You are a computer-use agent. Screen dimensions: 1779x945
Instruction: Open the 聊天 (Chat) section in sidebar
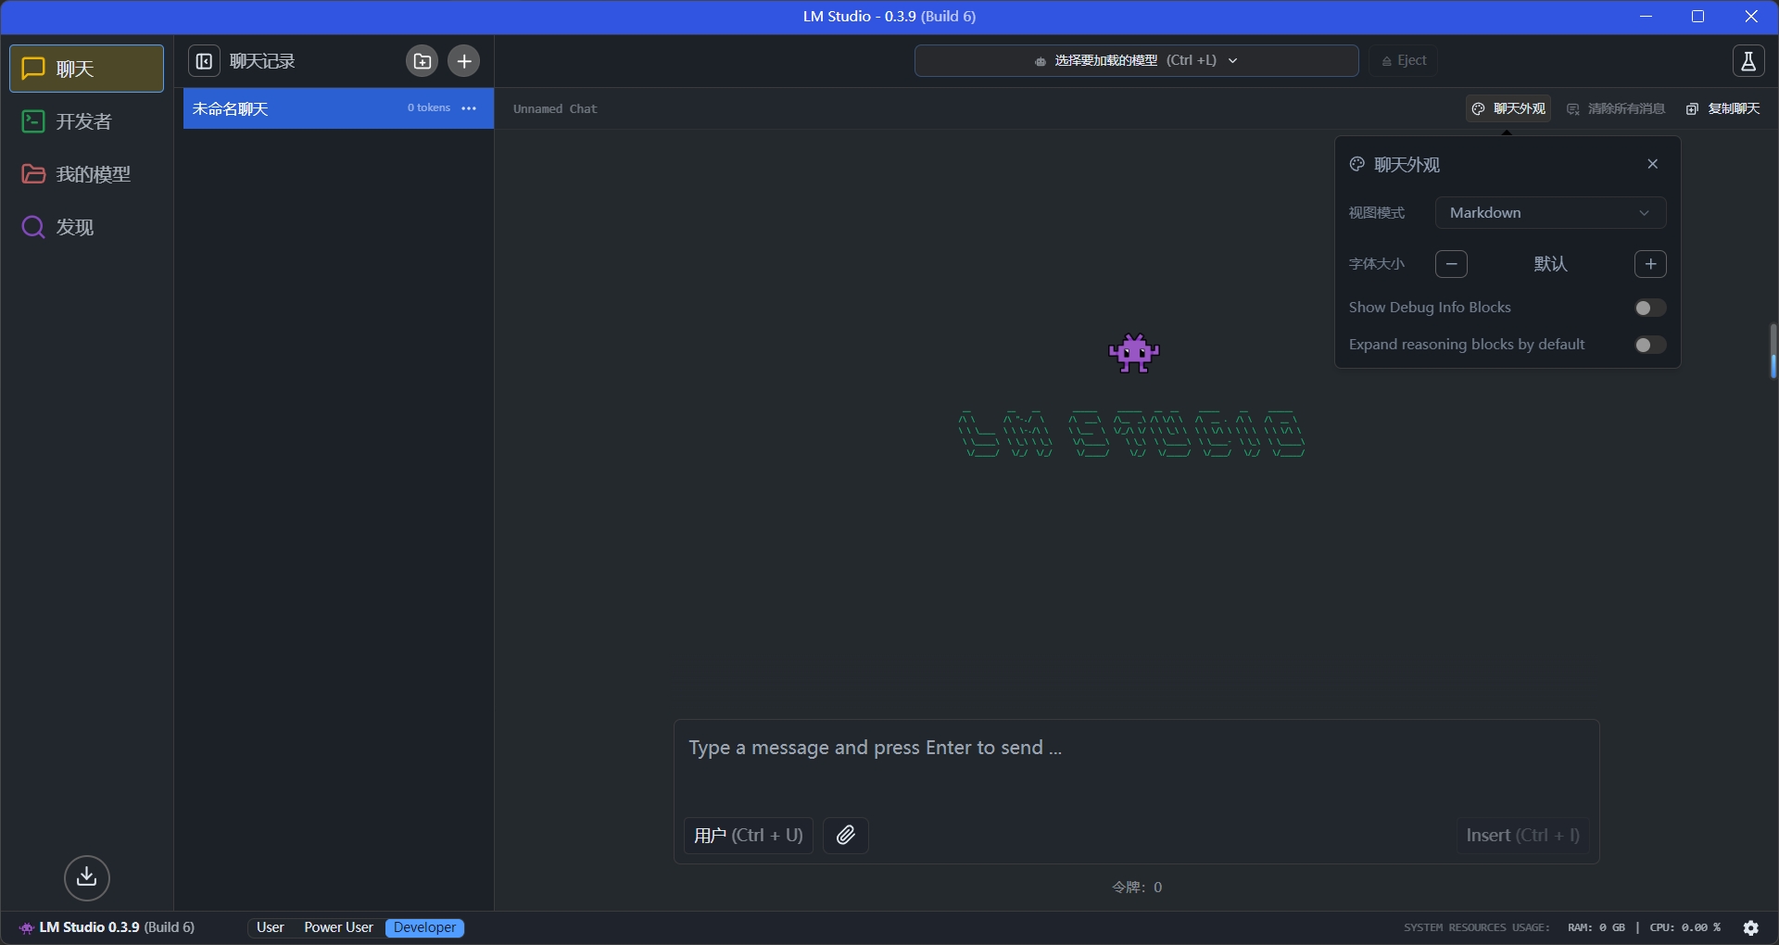86,69
